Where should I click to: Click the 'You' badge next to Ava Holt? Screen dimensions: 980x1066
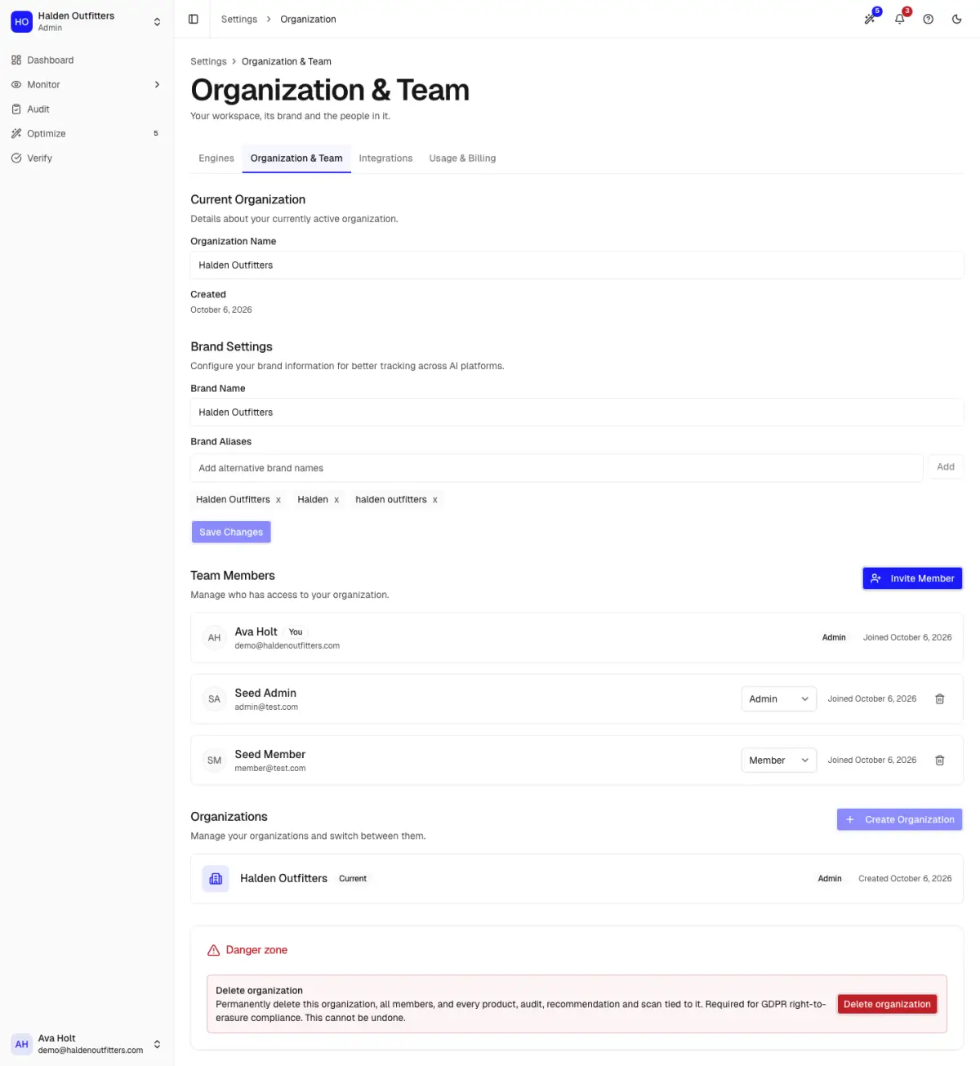coord(296,632)
